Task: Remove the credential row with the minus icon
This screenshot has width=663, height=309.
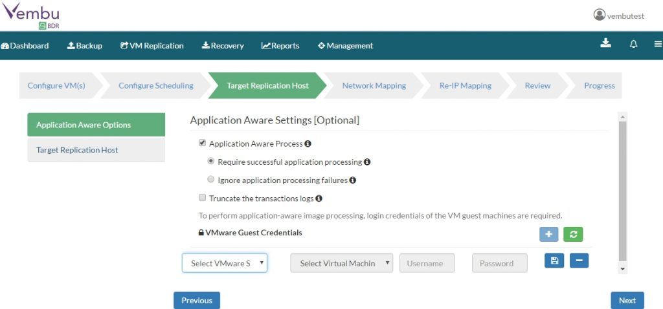Action: click(579, 261)
